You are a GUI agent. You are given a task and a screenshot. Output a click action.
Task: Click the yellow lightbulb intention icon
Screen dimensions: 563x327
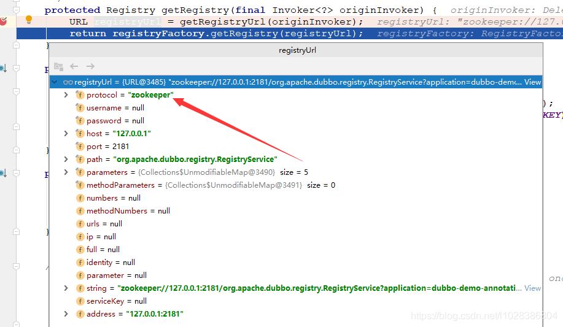pos(29,20)
